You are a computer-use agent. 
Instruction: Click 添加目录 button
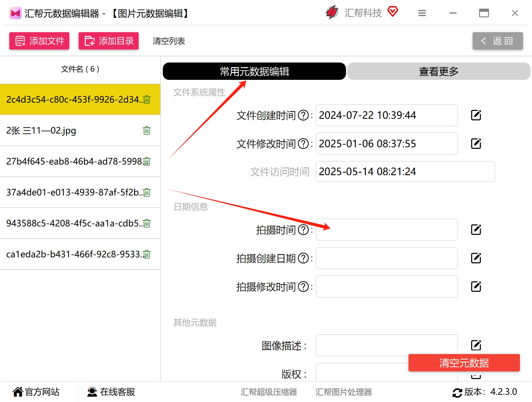(109, 41)
